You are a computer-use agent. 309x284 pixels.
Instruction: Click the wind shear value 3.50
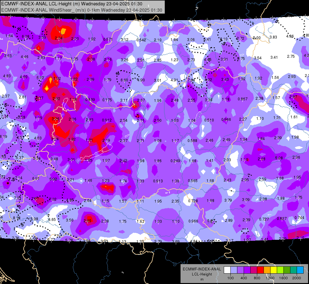pos(69,220)
